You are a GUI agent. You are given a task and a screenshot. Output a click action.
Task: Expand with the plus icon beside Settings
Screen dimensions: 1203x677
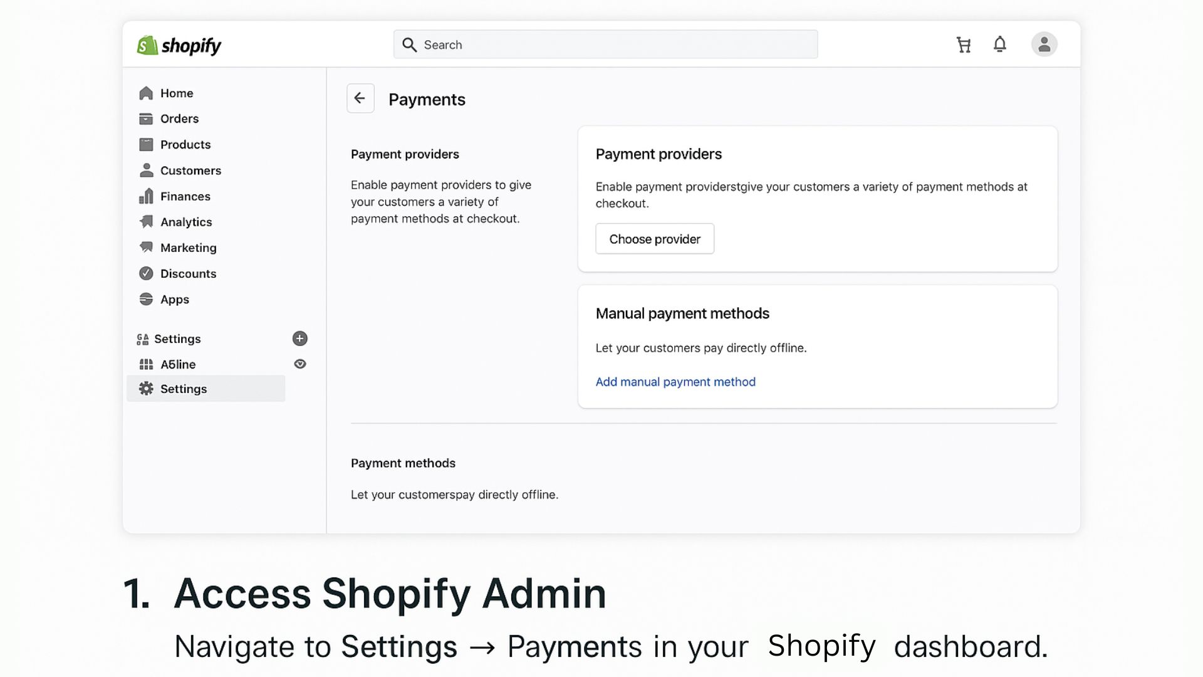pyautogui.click(x=300, y=338)
